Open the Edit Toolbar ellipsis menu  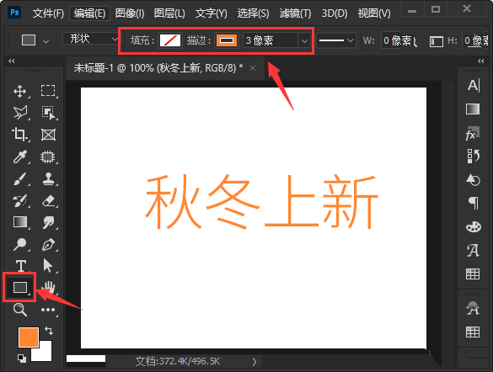(48, 310)
